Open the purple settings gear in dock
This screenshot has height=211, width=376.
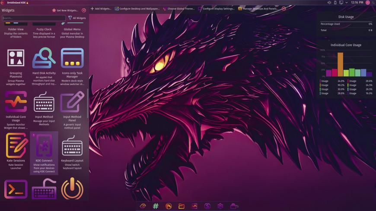click(220, 206)
